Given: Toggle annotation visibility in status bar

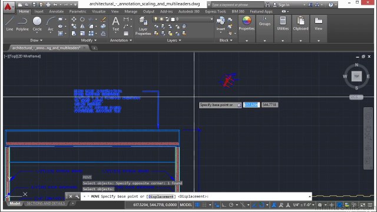Looking at the screenshot, I should [x=274, y=205].
